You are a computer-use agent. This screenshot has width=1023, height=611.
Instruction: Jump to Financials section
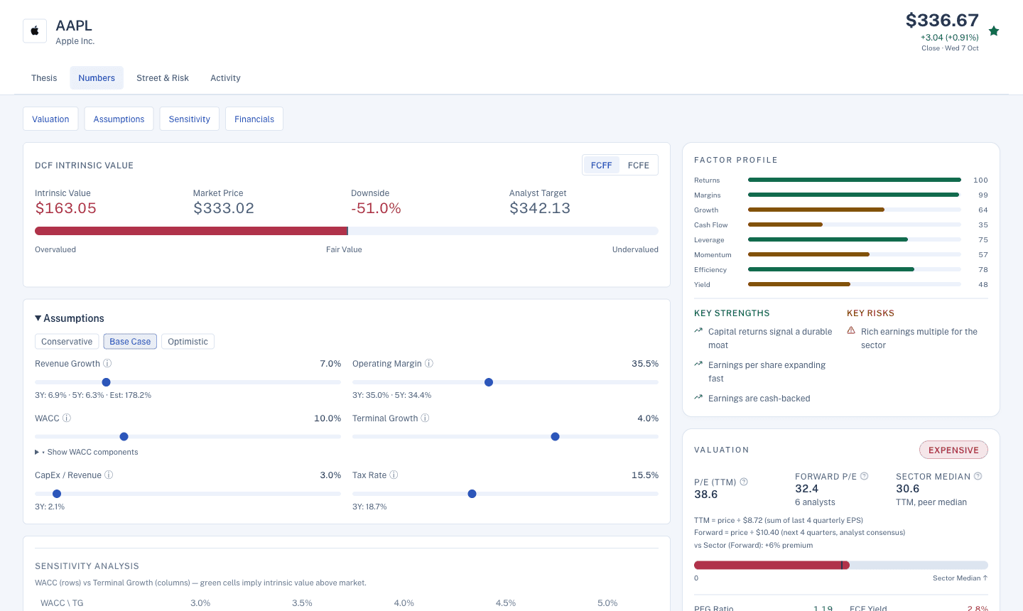(254, 119)
